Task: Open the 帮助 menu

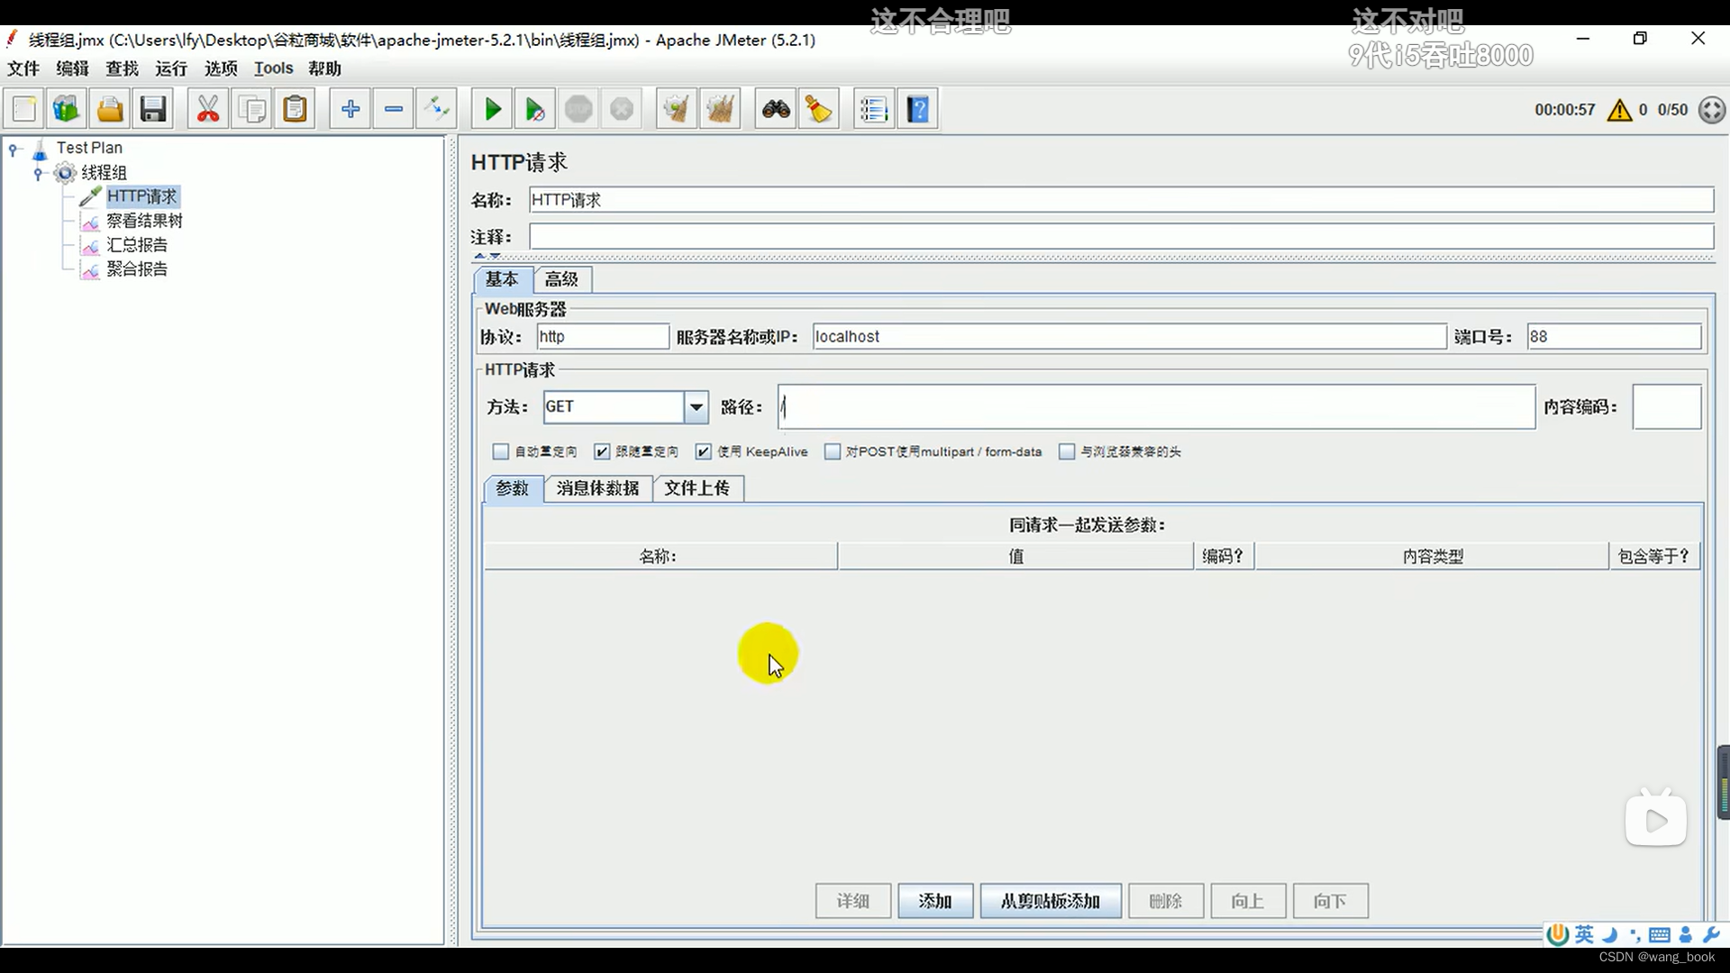Action: click(x=324, y=68)
